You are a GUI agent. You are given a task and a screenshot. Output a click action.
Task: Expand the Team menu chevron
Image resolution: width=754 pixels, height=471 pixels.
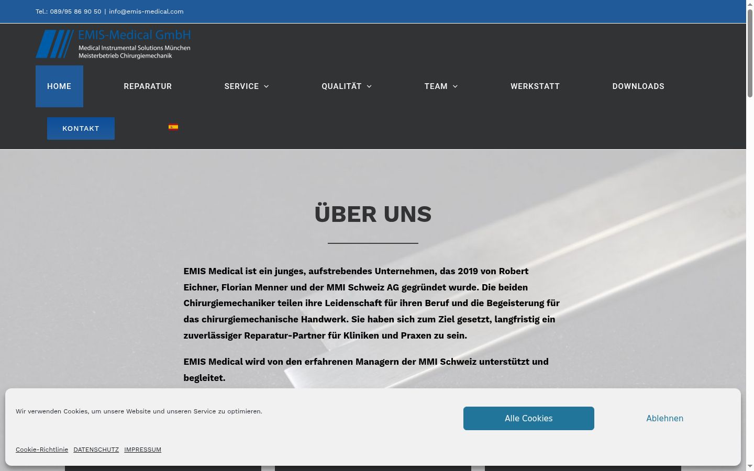click(455, 86)
